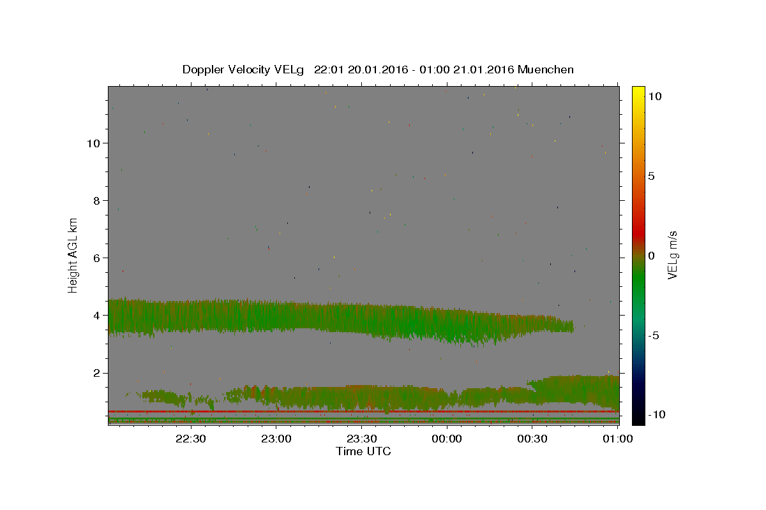Click the 01:00 time axis label
This screenshot has width=766, height=510.
tap(617, 439)
